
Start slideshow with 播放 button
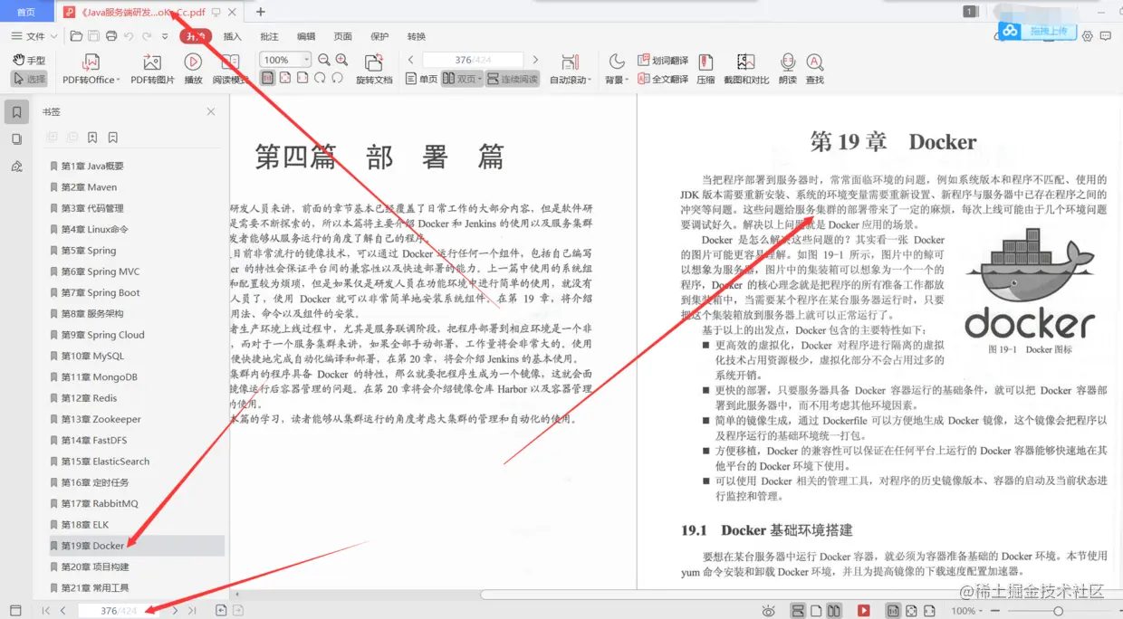(193, 69)
